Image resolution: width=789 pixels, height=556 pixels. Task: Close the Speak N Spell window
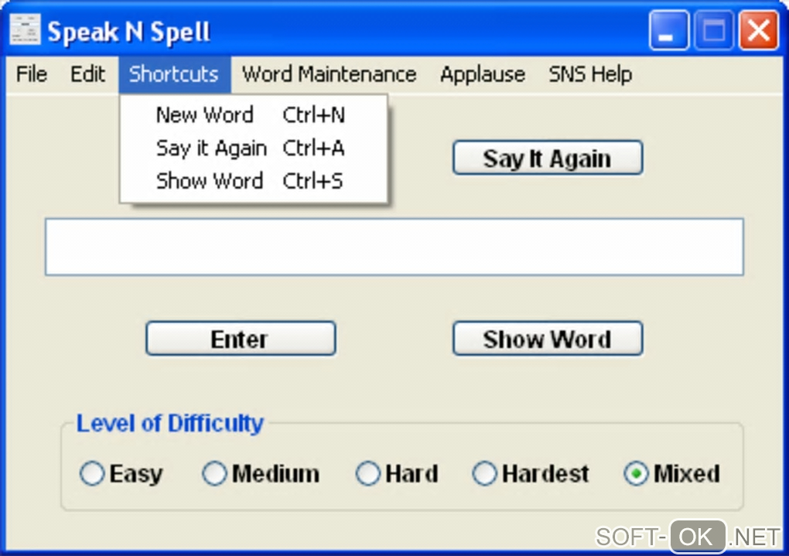[x=758, y=31]
